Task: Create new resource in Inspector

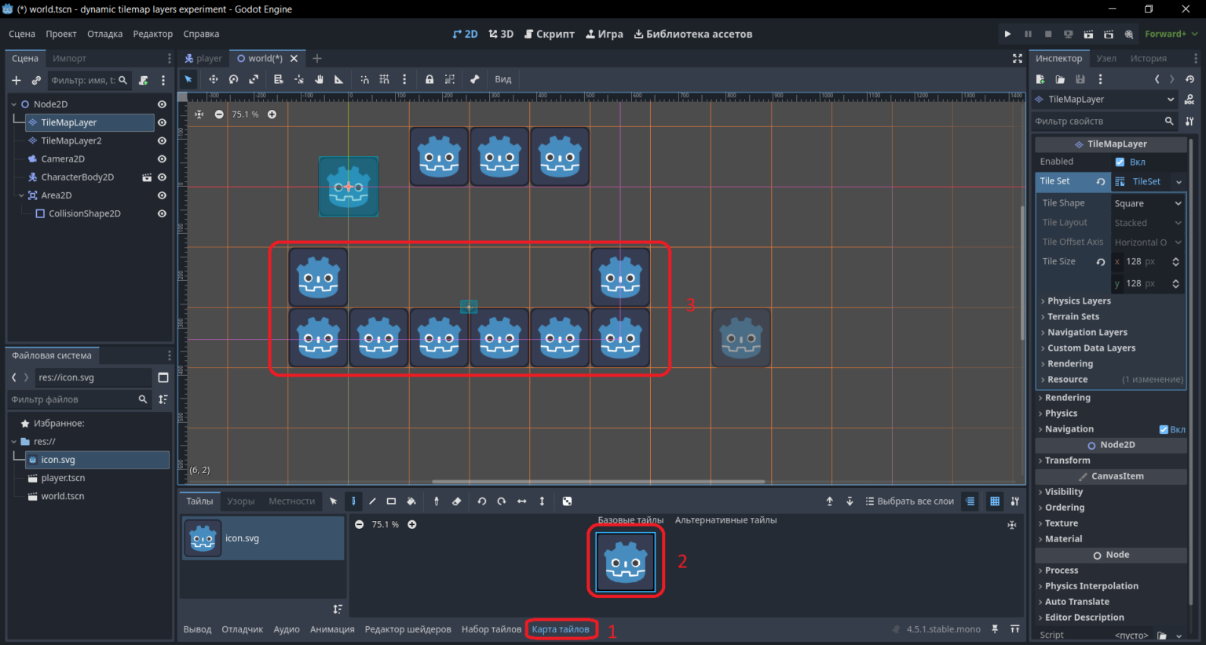Action: pos(1040,79)
